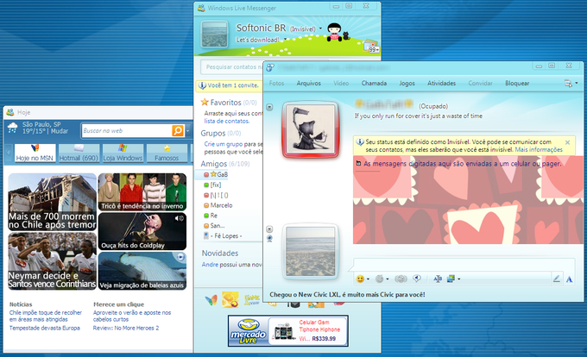Image resolution: width=587 pixels, height=357 pixels.
Task: Open the Atividades menu
Action: [442, 84]
